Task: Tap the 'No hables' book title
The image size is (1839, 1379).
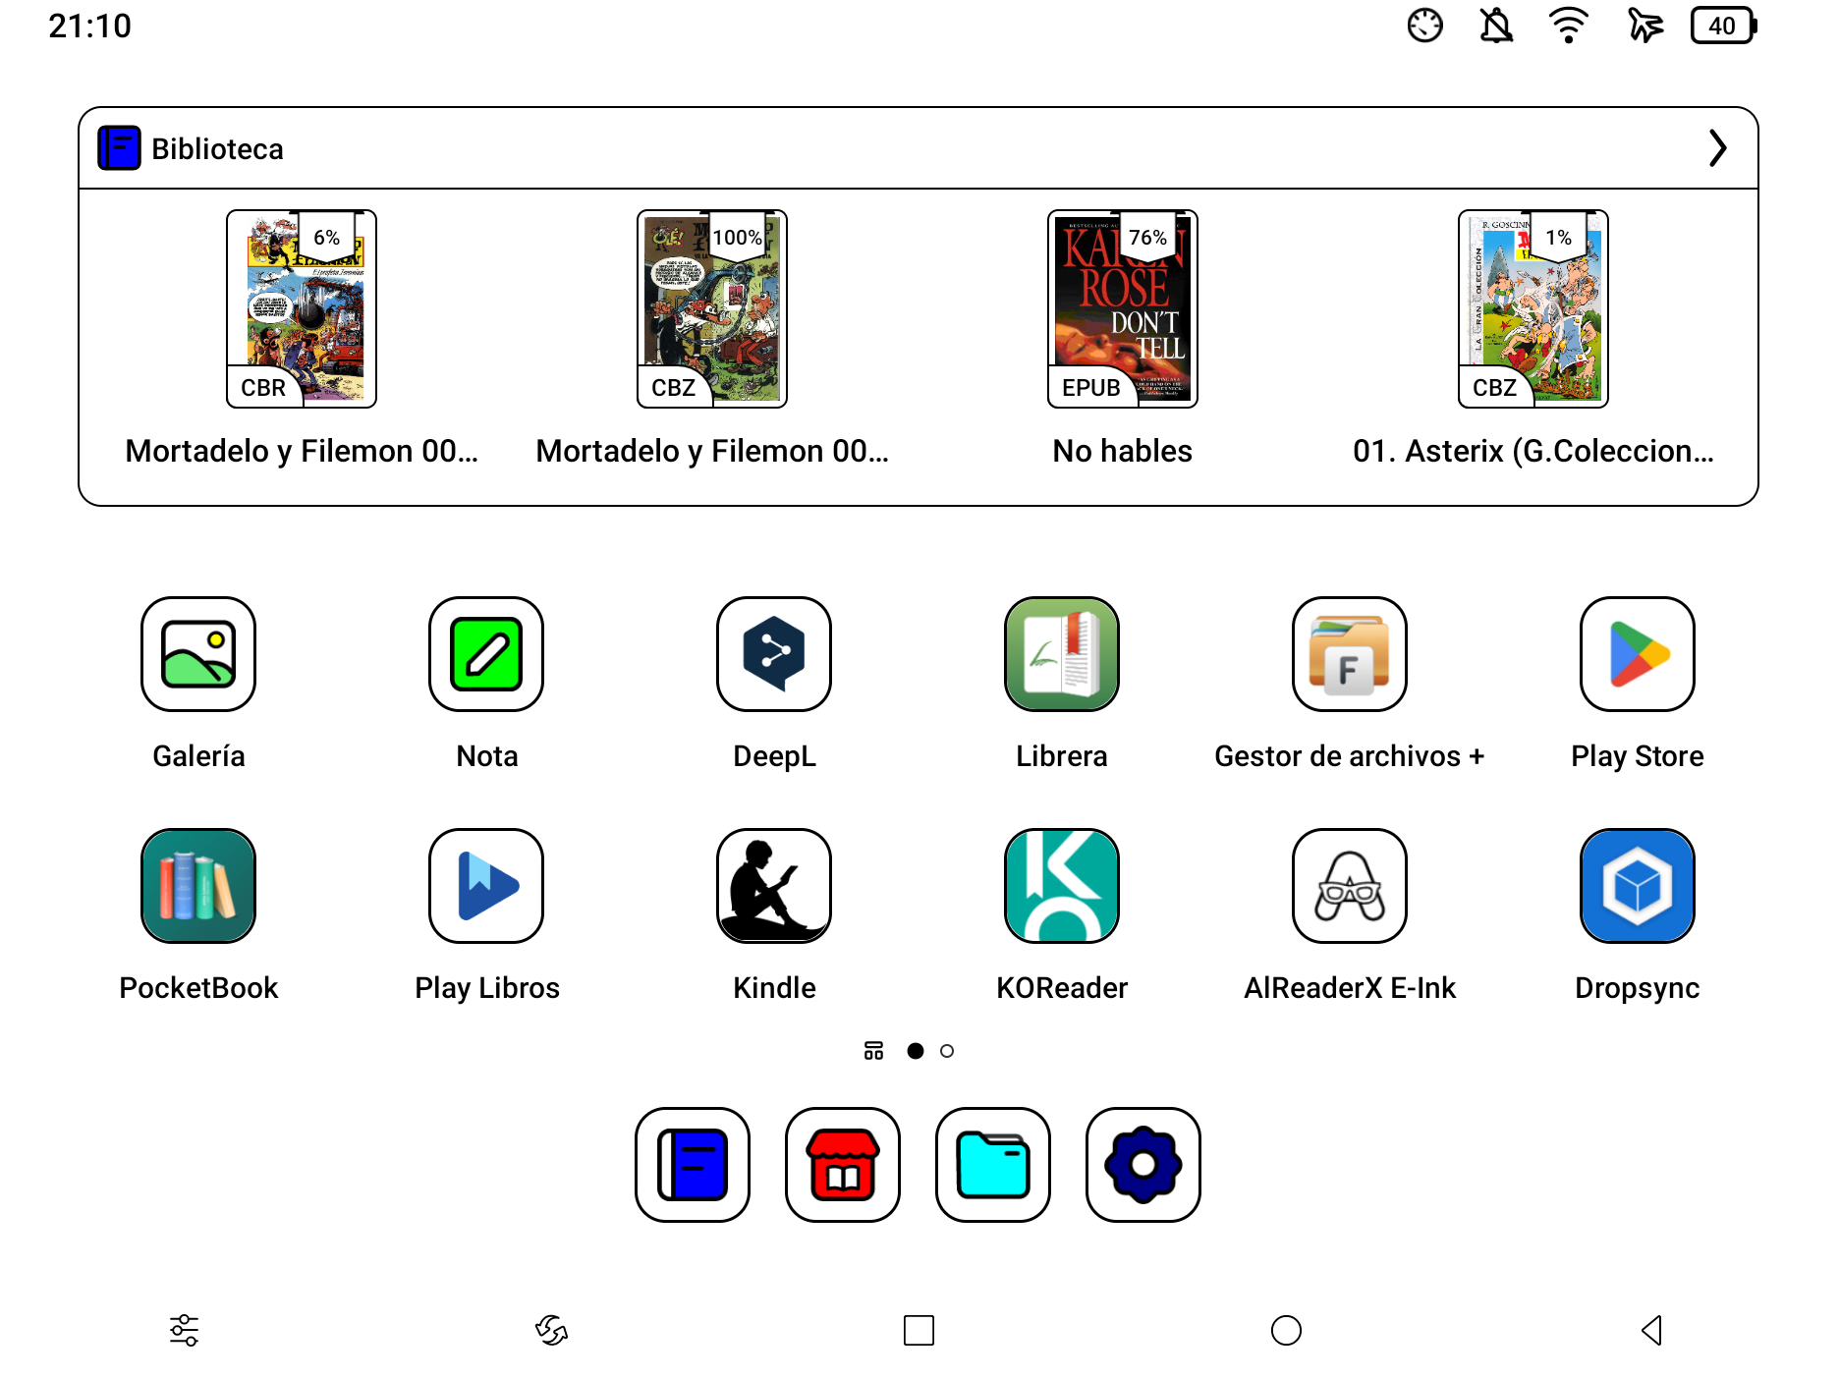Action: pyautogui.click(x=1123, y=451)
